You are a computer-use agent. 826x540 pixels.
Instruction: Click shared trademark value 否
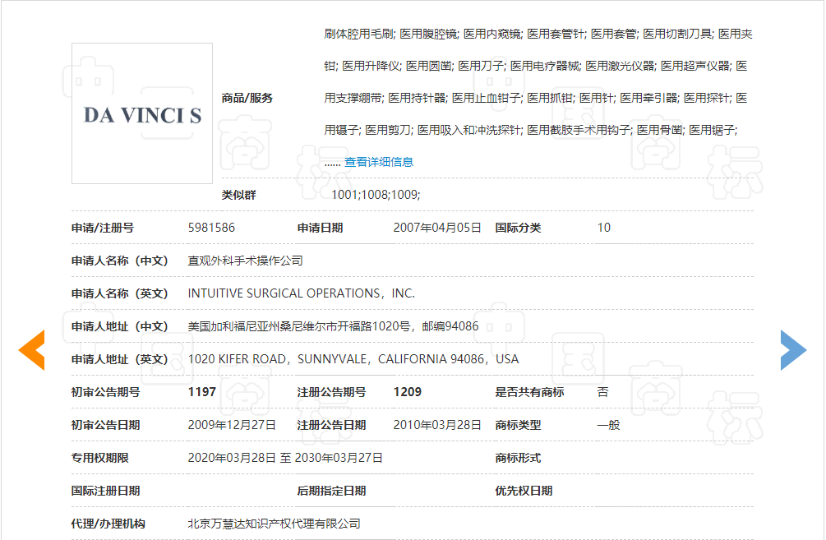click(x=603, y=392)
